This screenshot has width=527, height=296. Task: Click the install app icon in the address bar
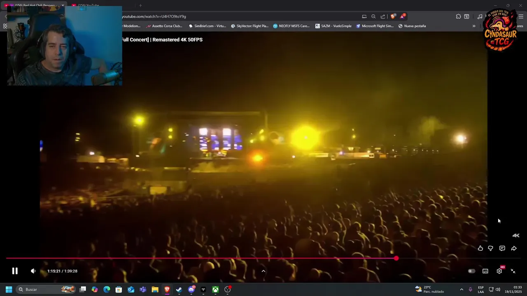pos(364,16)
